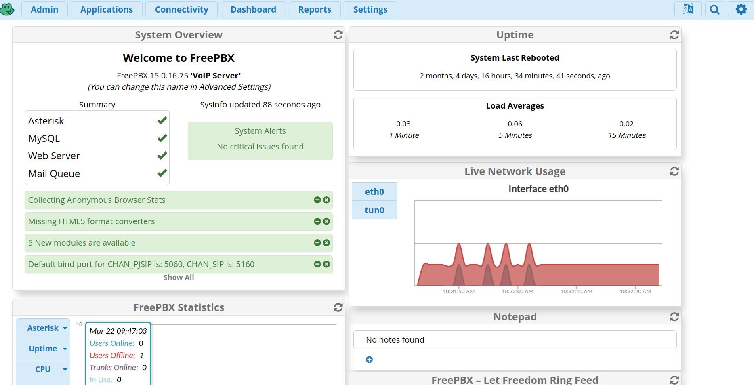Image resolution: width=754 pixels, height=385 pixels.
Task: Open the Applications menu
Action: [x=107, y=9]
